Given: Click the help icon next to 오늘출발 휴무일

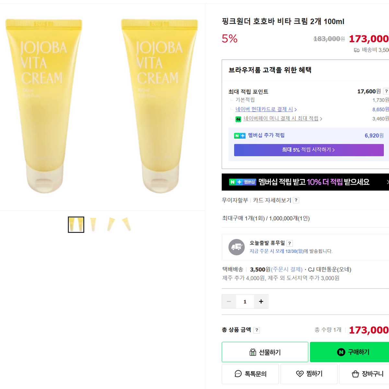Looking at the screenshot, I should pyautogui.click(x=289, y=243).
